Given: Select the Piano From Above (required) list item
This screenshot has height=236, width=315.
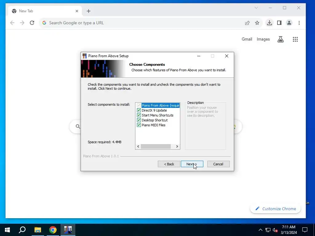Looking at the screenshot, I should click(x=160, y=105).
